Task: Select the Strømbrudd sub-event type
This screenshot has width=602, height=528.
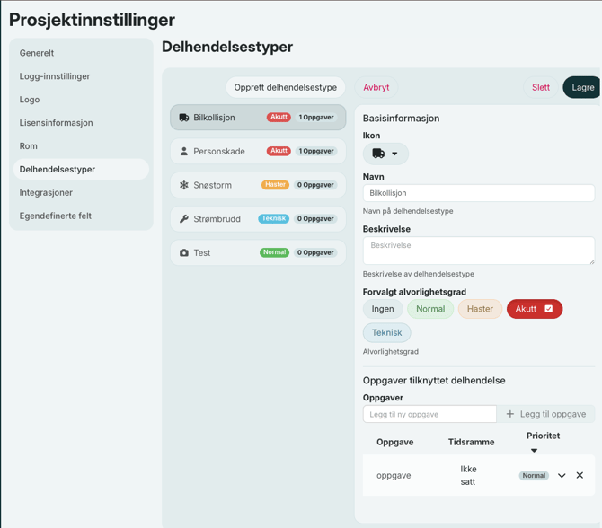Action: 258,219
